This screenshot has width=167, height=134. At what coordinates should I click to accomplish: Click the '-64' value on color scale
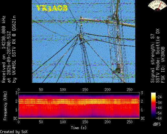[x=159, y=118]
